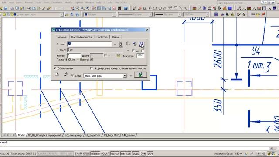Viewport: 279px width, 157px height.
Task: Click the yellow ruler icon next to Длина
Action: click(118, 55)
